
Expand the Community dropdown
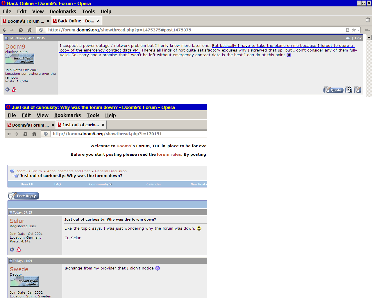(101, 184)
